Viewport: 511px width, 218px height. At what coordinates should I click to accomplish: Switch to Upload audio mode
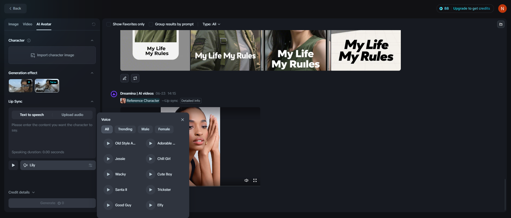72,115
